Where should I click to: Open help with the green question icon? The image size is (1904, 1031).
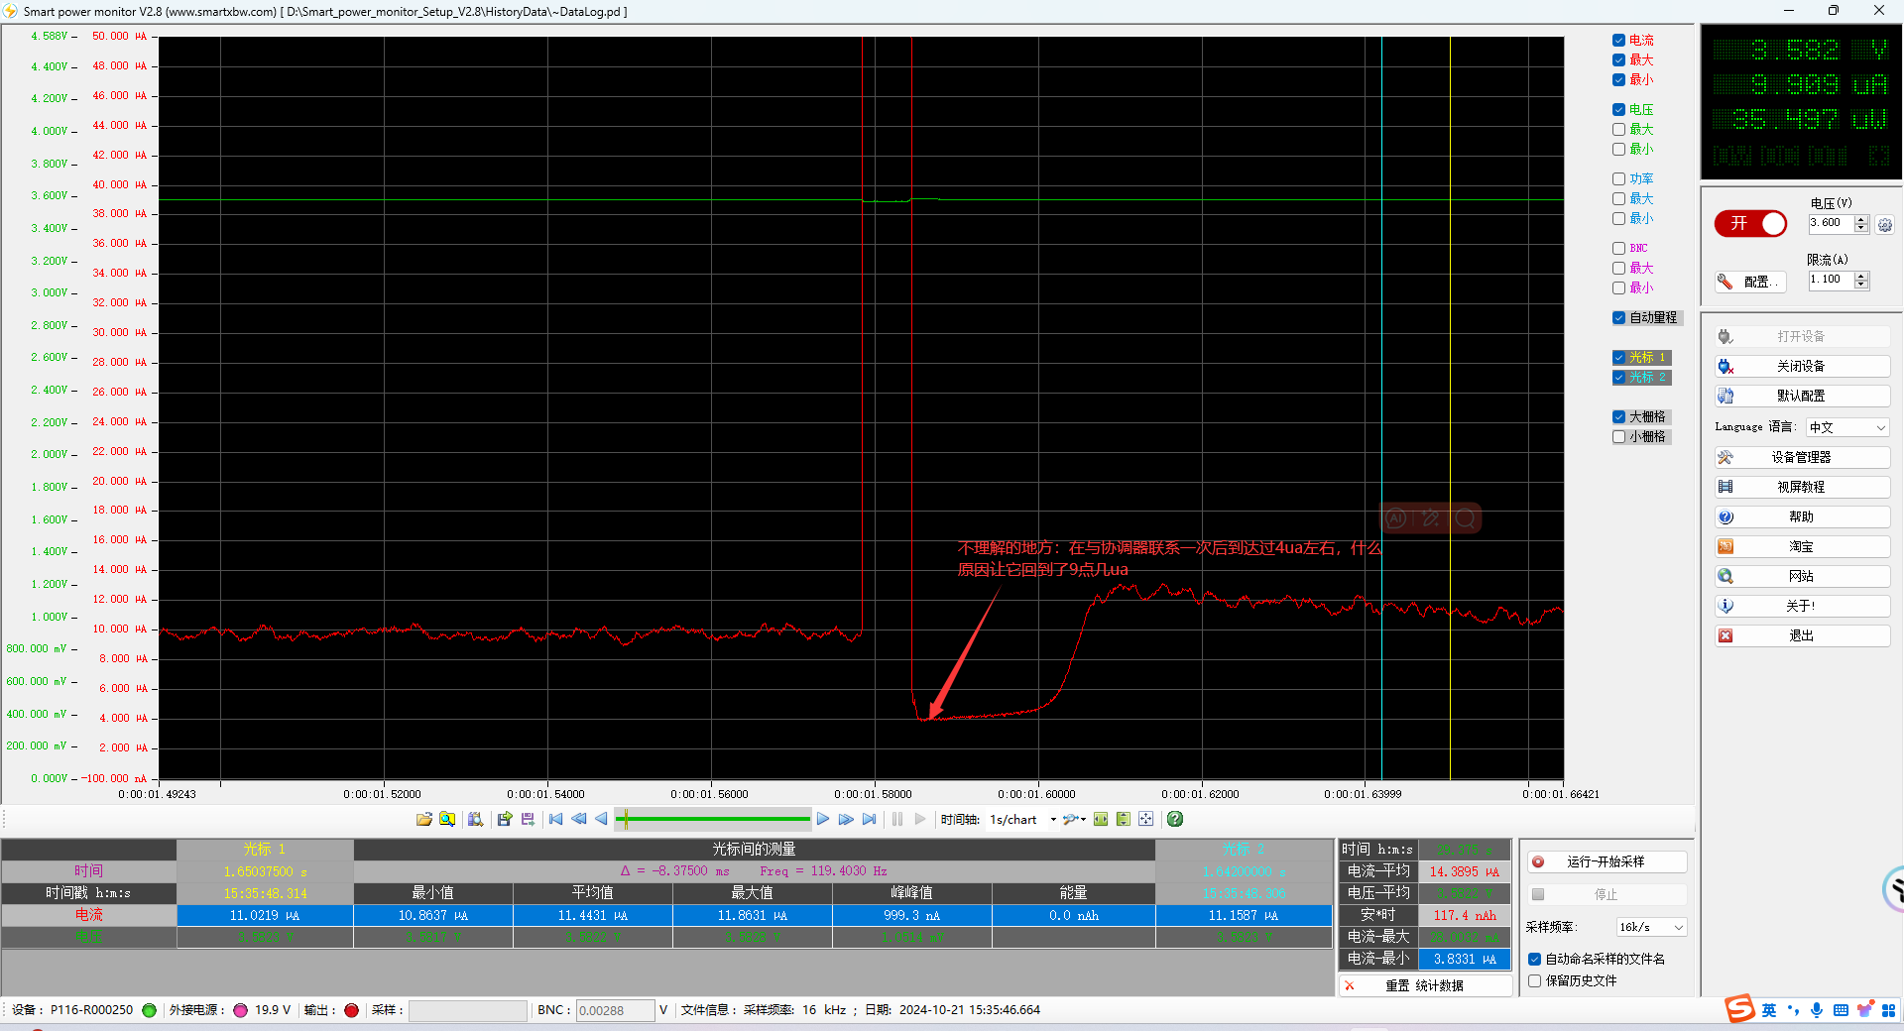[1175, 819]
